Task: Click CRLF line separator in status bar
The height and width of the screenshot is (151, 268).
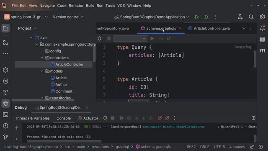Action: point(205,147)
